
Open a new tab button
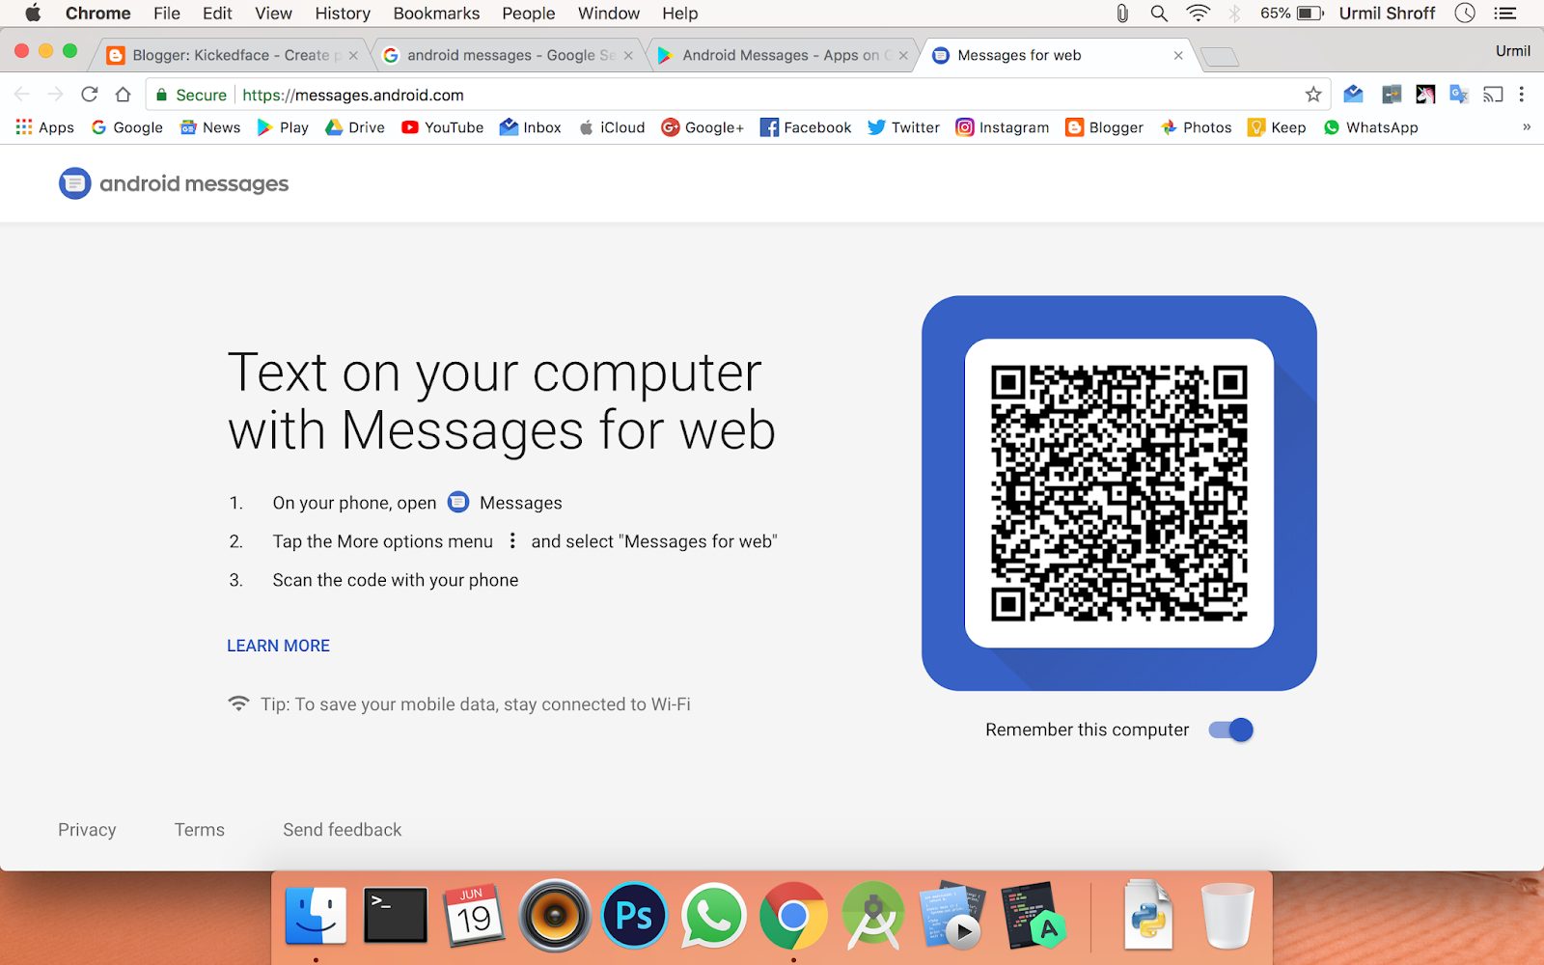click(x=1221, y=57)
